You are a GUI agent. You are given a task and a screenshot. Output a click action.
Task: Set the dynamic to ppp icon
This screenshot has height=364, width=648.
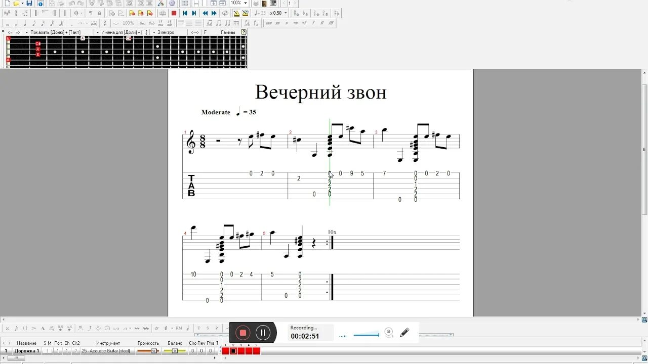(x=269, y=23)
